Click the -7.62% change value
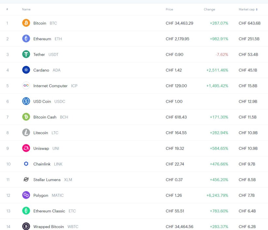Viewport: 268px width, 230px height. (x=222, y=54)
